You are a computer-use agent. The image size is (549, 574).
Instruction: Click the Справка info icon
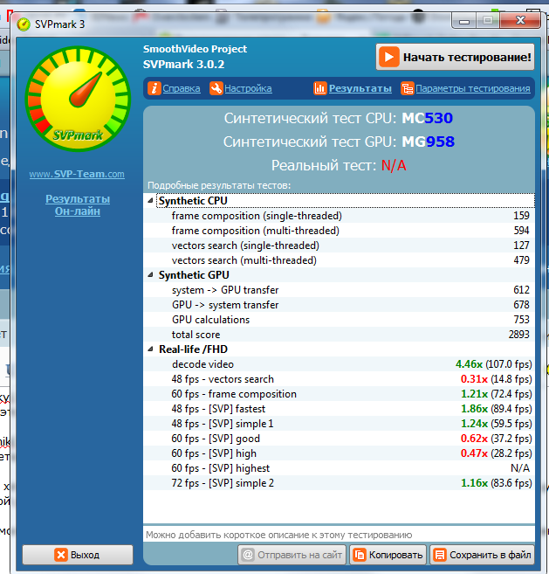[x=154, y=88]
